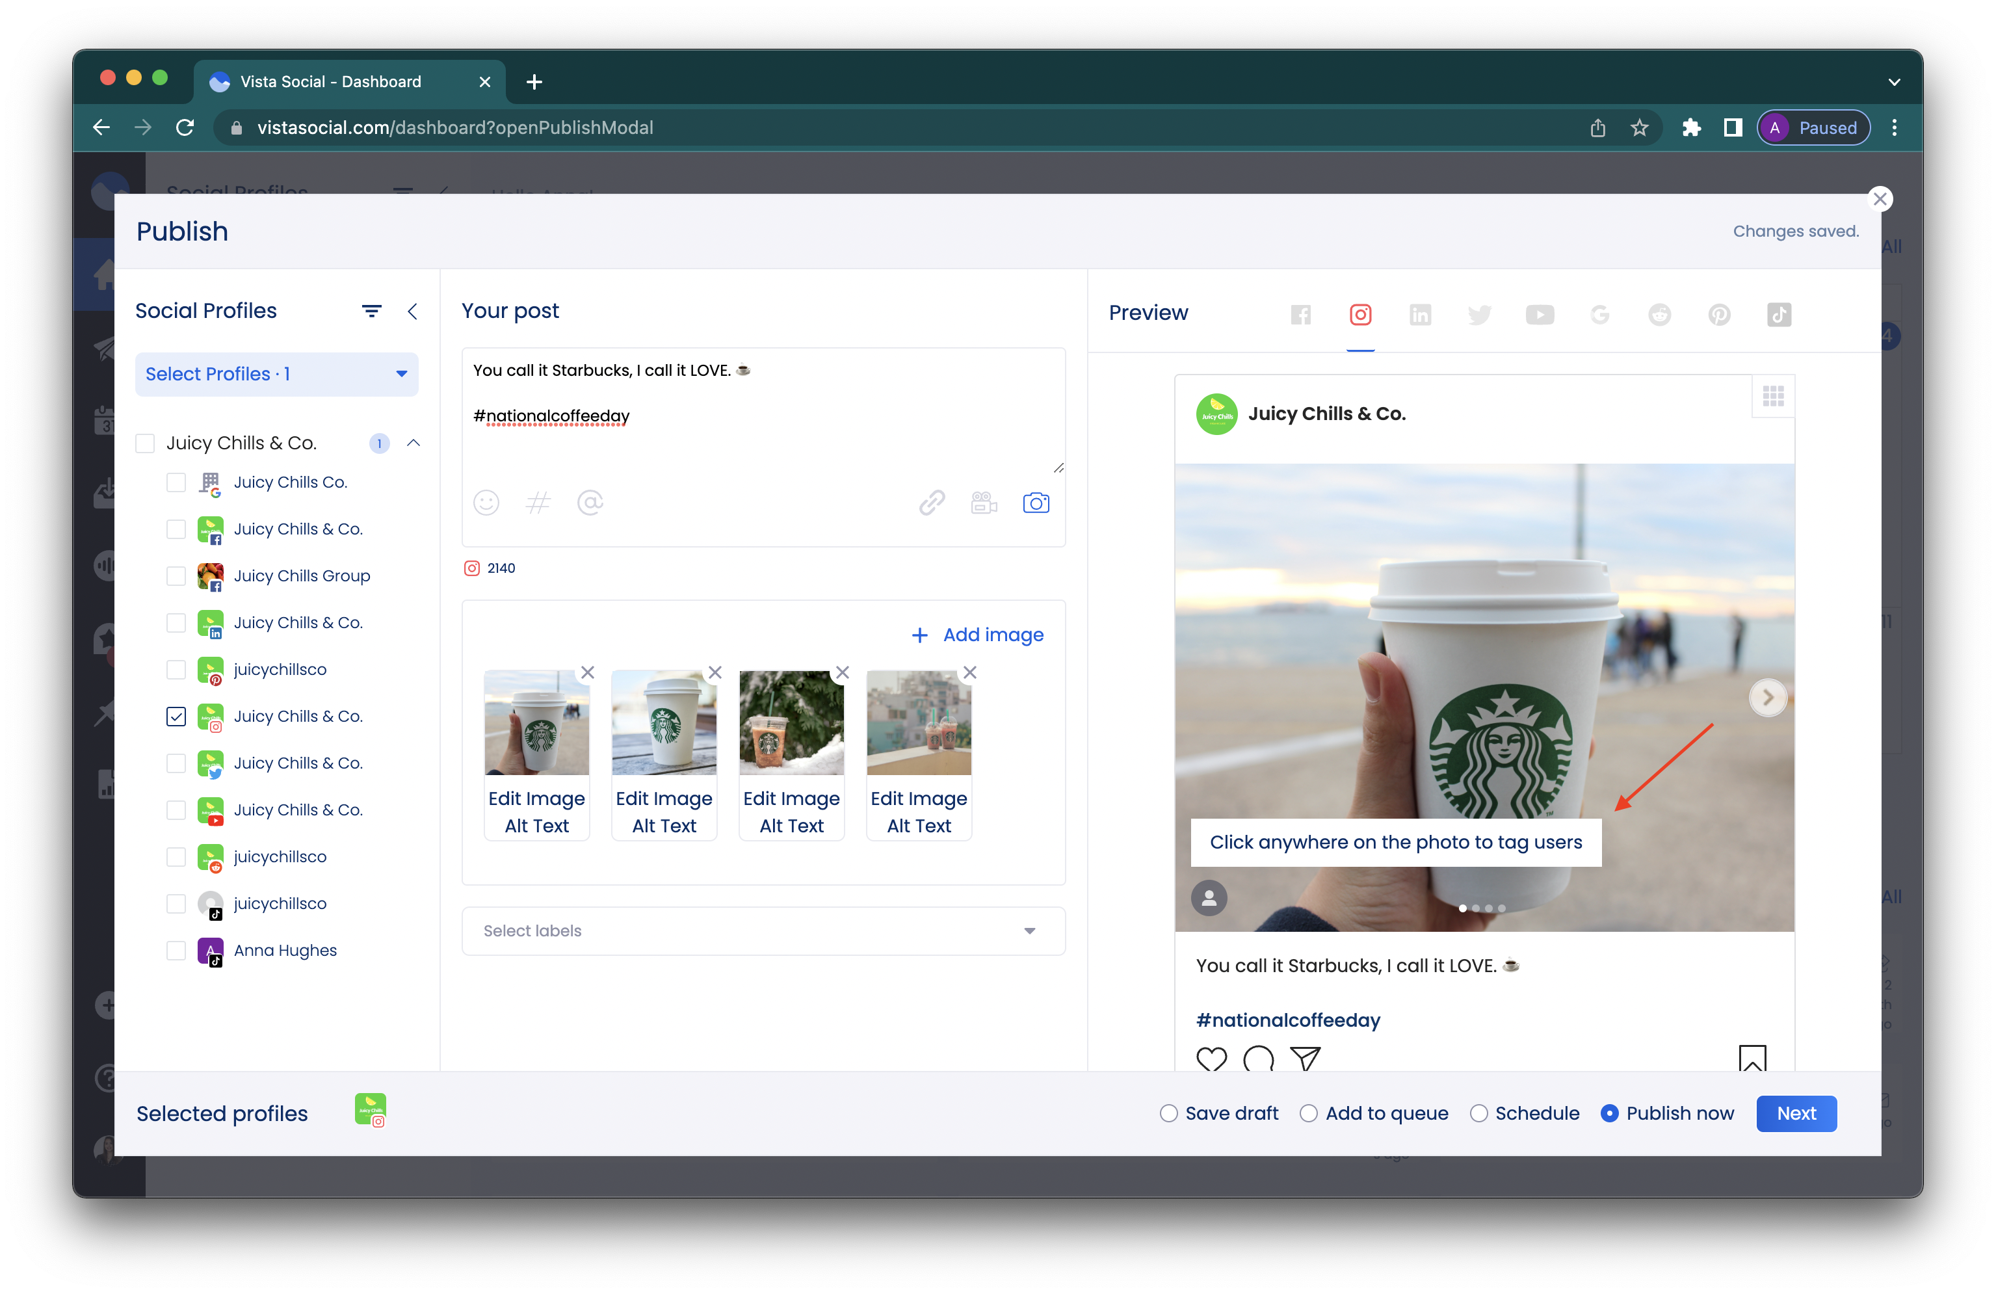Viewport: 1996px width, 1294px height.
Task: Click the fourth street scene thumbnail
Action: (919, 722)
